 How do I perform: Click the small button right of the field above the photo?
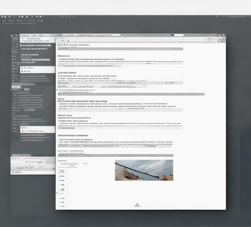(85, 163)
